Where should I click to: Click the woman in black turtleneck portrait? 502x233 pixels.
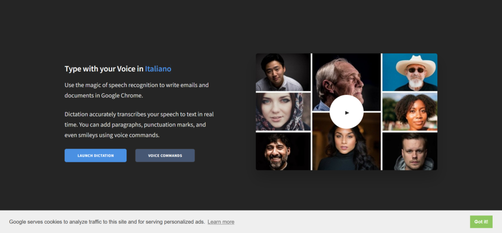[346, 147]
